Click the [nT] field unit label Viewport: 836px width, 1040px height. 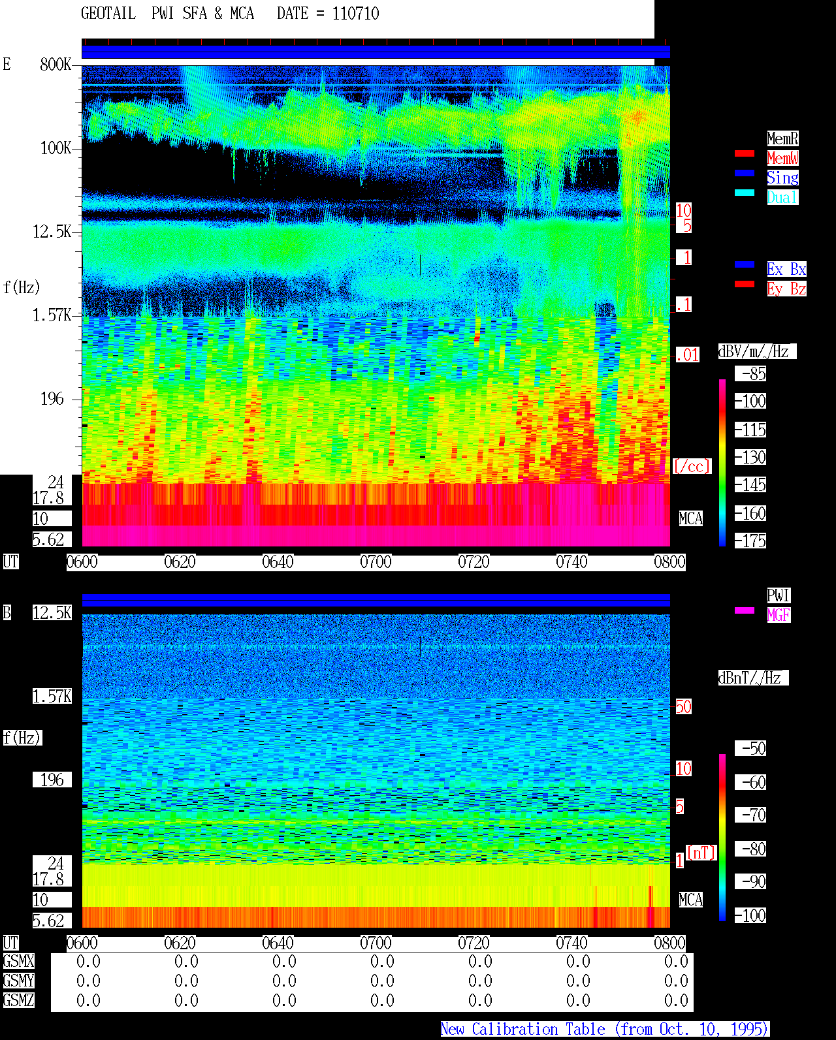tap(701, 853)
